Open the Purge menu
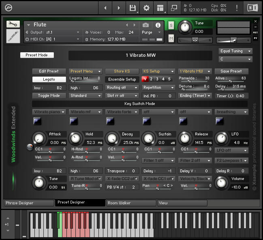The image size is (263, 240). (x=151, y=32)
